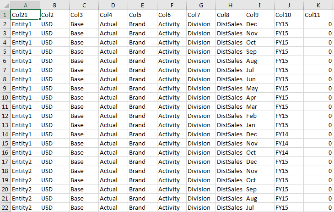Click the Col5 header cell in row 1
The image size is (334, 212).
tap(142, 15)
